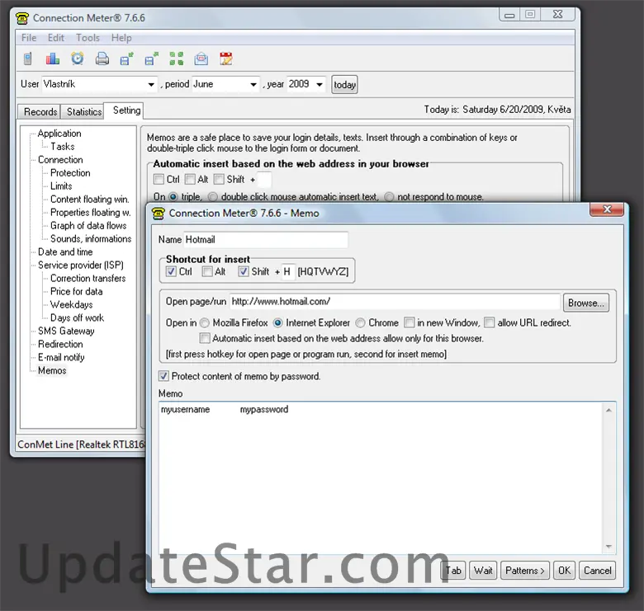The image size is (644, 611).
Task: Click the memo scrollbar up arrow
Action: tap(608, 411)
